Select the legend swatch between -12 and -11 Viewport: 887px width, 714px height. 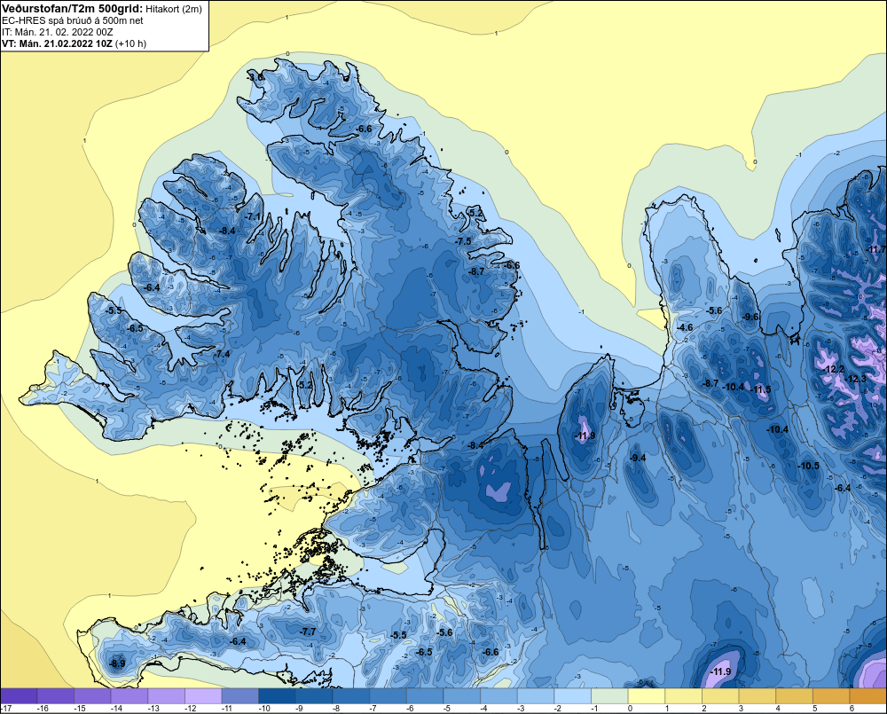click(204, 696)
